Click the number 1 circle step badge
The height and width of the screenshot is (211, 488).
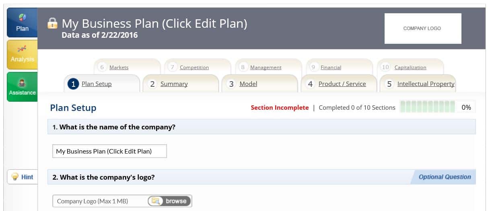[73, 84]
